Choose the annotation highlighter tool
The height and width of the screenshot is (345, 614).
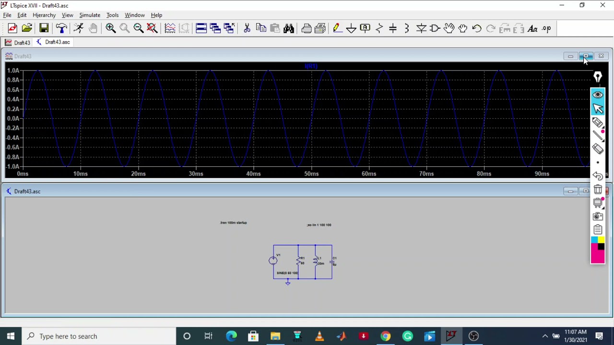[x=598, y=123]
